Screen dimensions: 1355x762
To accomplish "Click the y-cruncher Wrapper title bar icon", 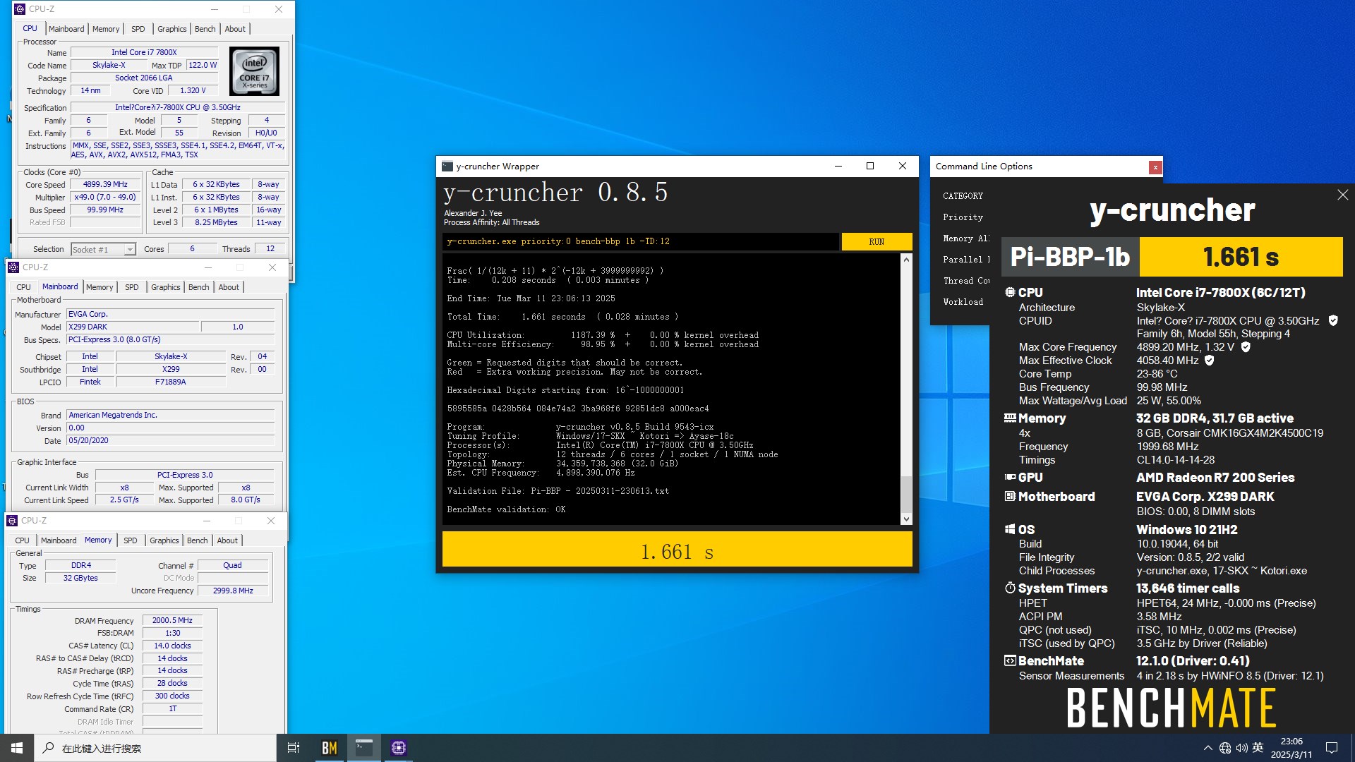I will point(447,167).
